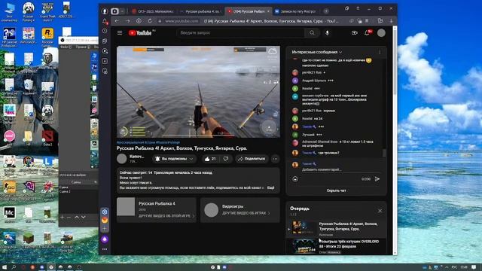The image size is (482, 271).
Task: Click the browser page vertical scrollbar
Action: 395,62
